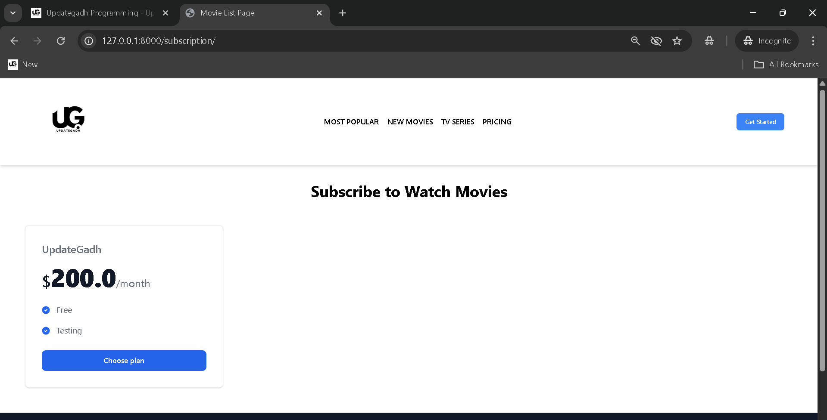Open the zoom magnifier icon in address bar
Viewport: 827px width, 420px height.
pyautogui.click(x=635, y=41)
